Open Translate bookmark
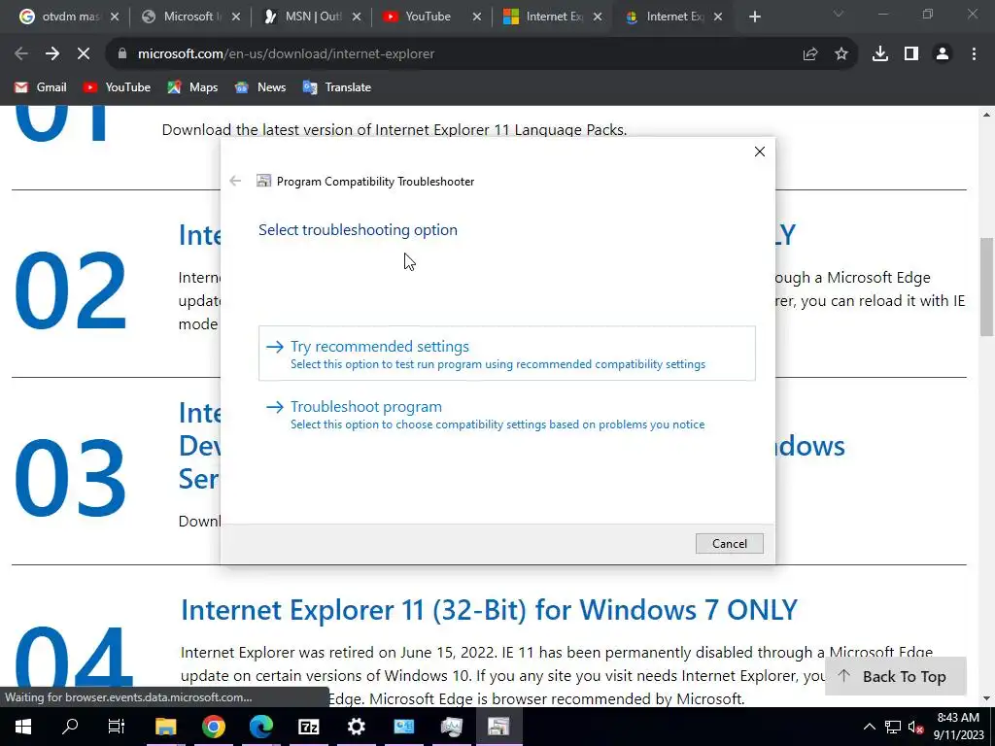The height and width of the screenshot is (746, 995). click(337, 87)
